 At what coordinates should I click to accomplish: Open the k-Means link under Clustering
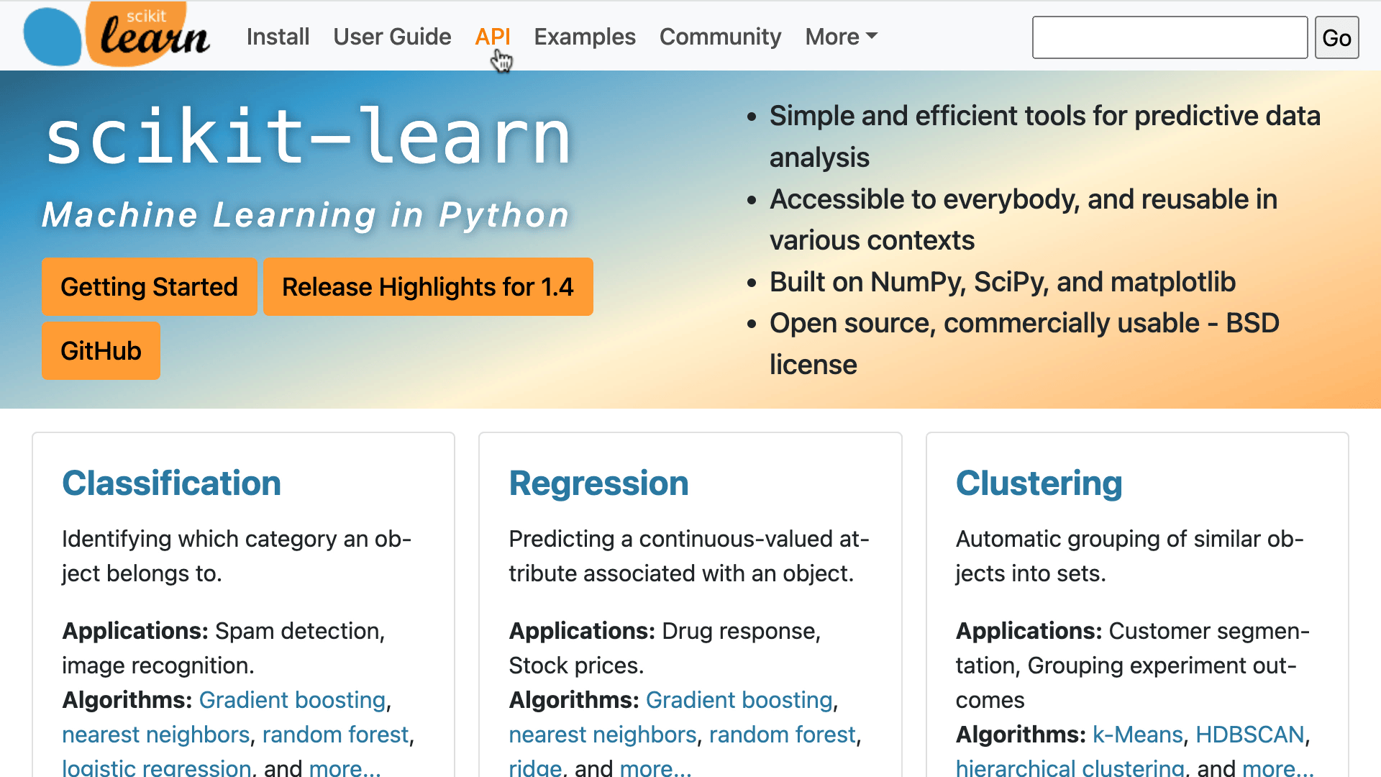tap(1136, 735)
